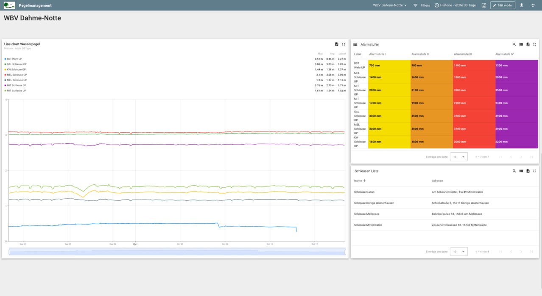Open entries-per-page dropdown in Schleusen Liste
Image resolution: width=542 pixels, height=296 pixels.
click(458, 252)
